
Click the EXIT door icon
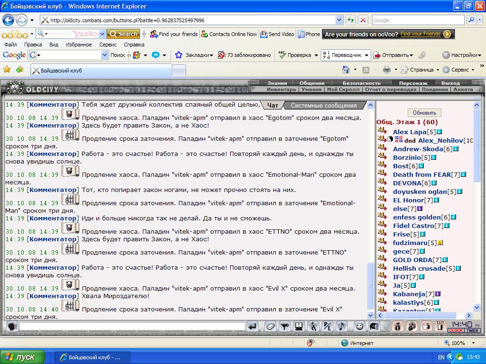tap(440, 326)
